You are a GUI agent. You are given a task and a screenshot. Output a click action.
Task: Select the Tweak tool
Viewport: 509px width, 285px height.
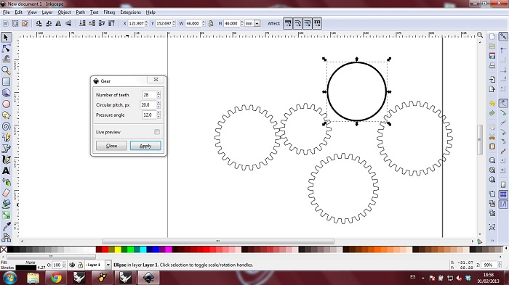tap(6, 59)
